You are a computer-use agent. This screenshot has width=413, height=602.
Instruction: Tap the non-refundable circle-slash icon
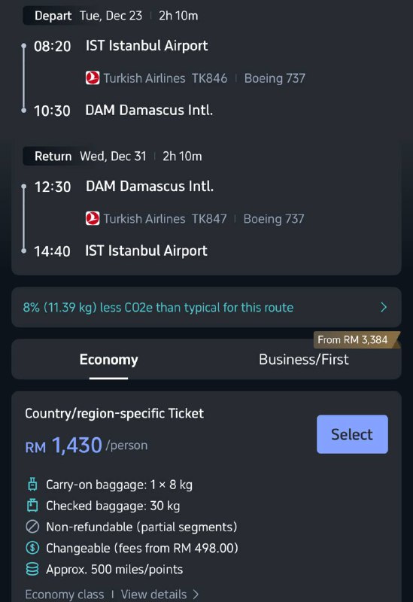(32, 527)
